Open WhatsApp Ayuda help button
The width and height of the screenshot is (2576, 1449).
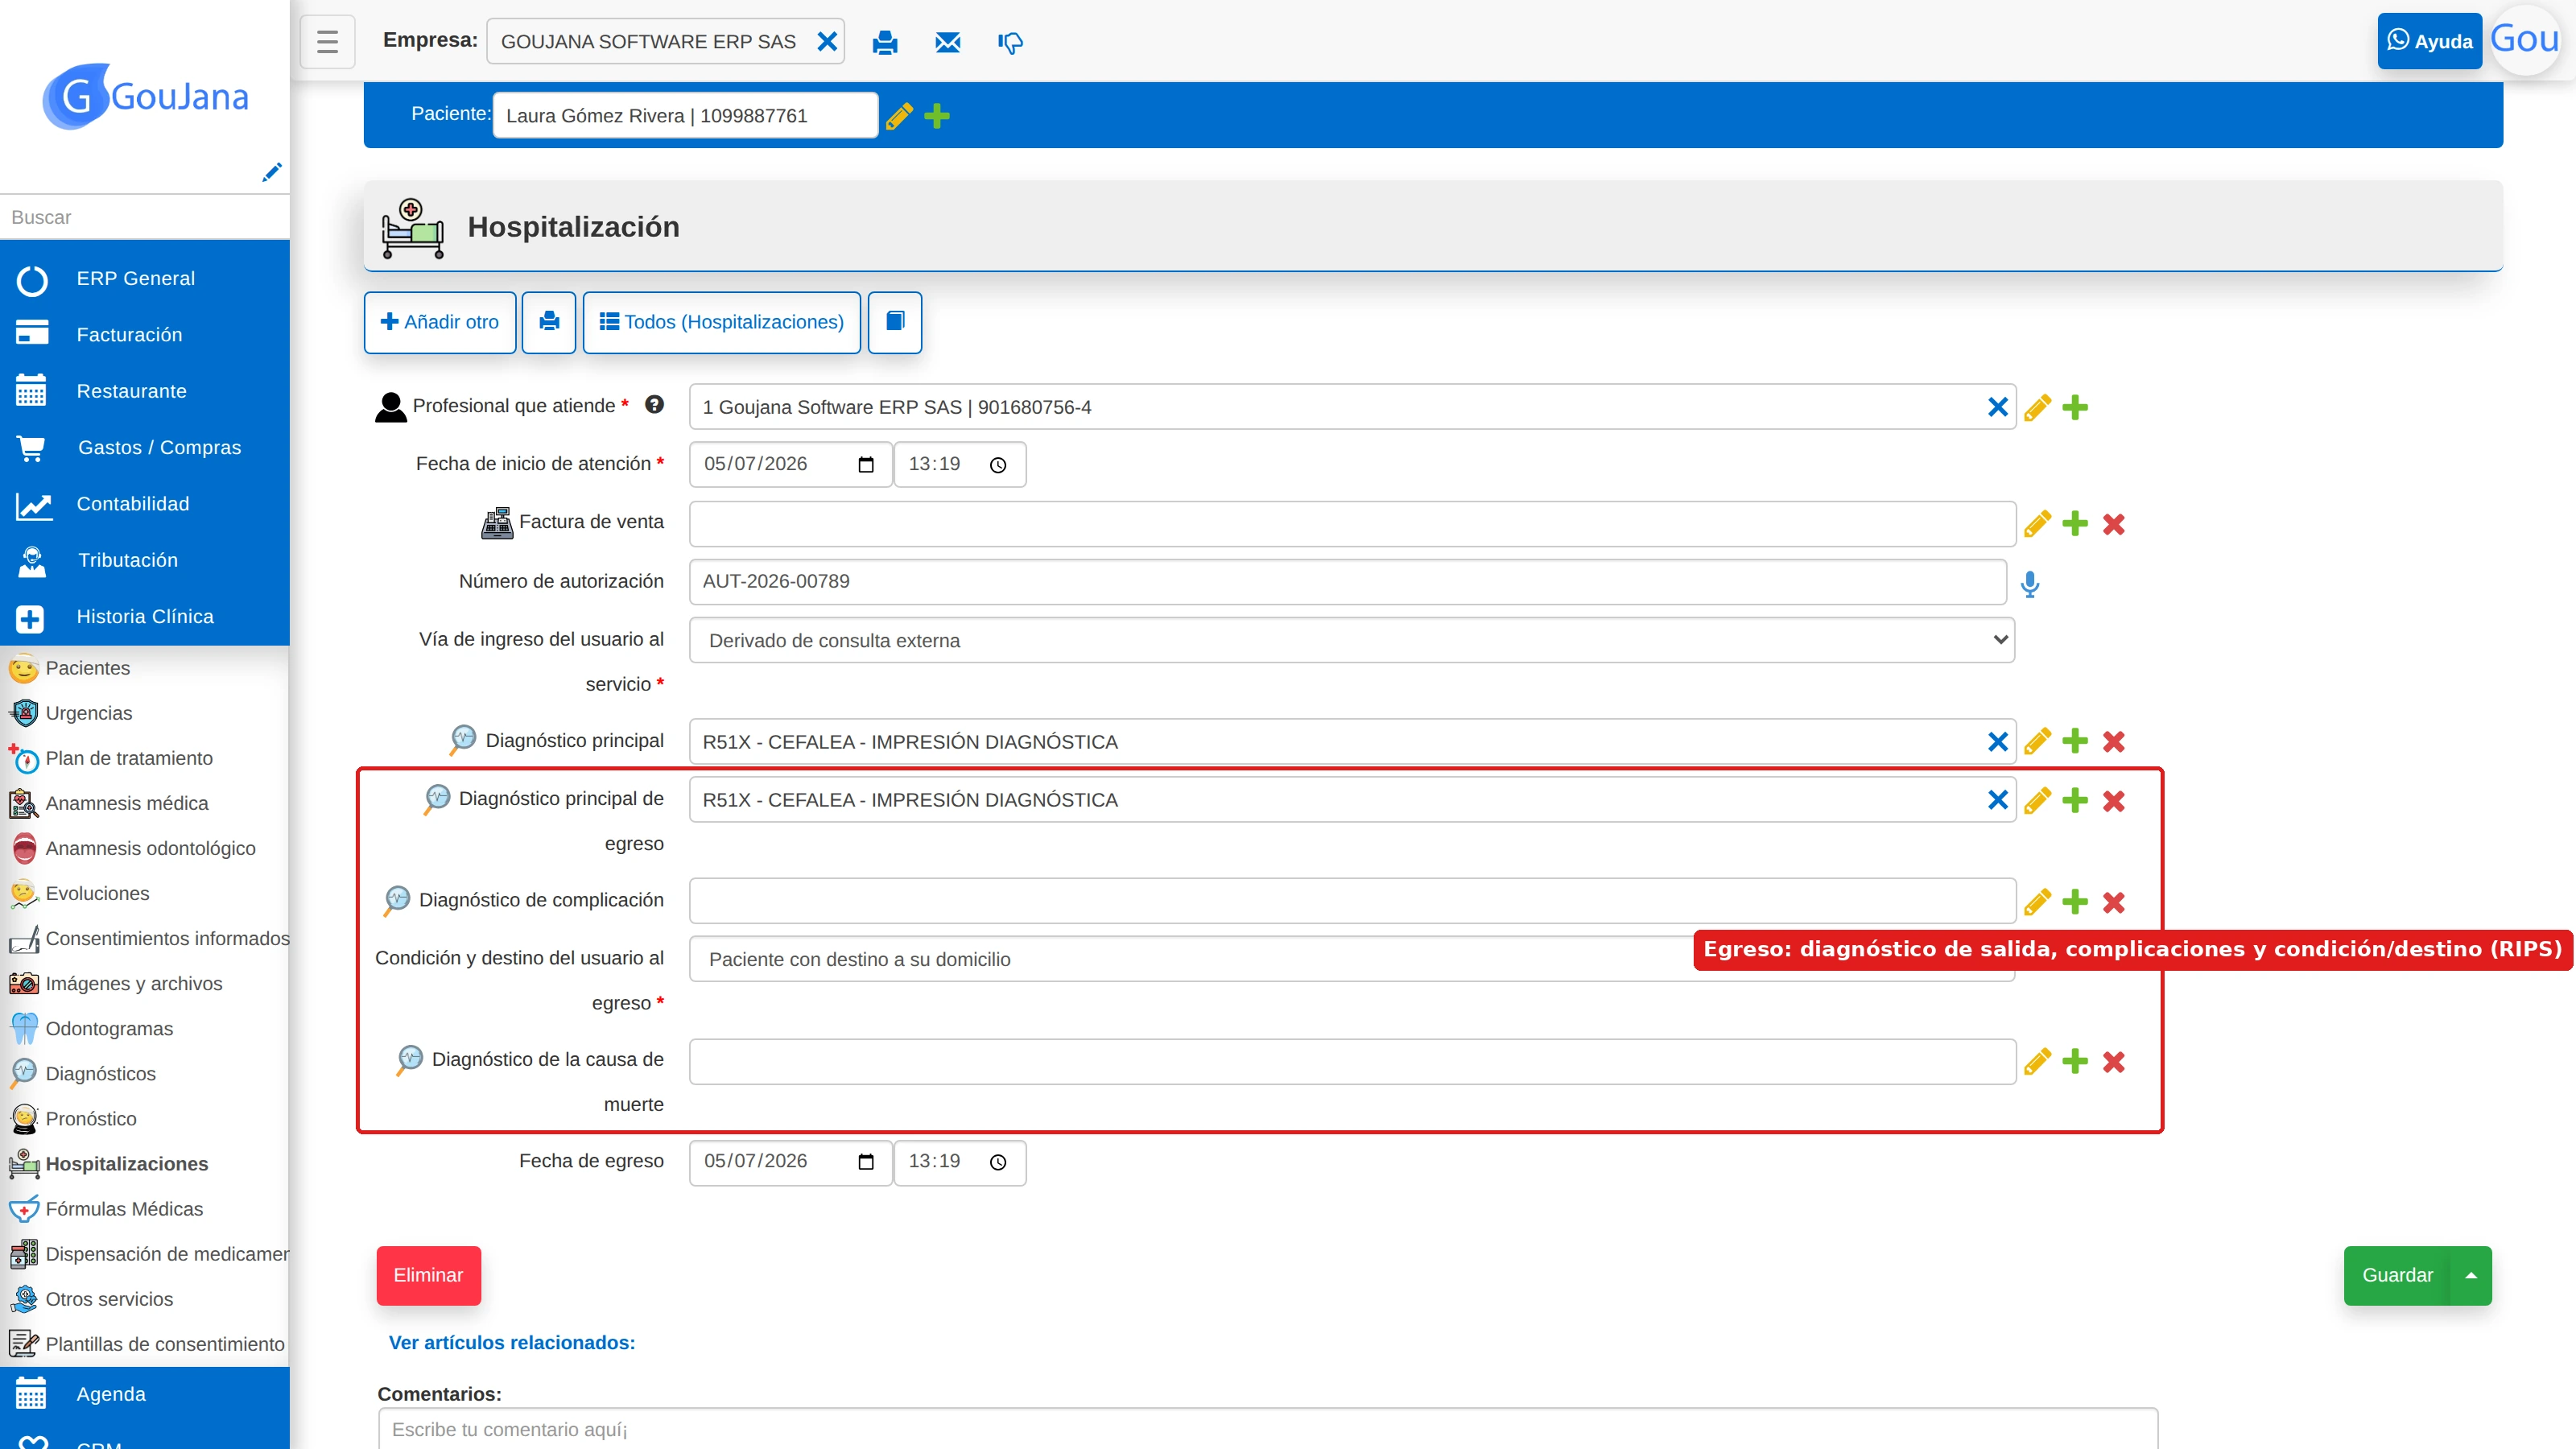click(x=2429, y=41)
